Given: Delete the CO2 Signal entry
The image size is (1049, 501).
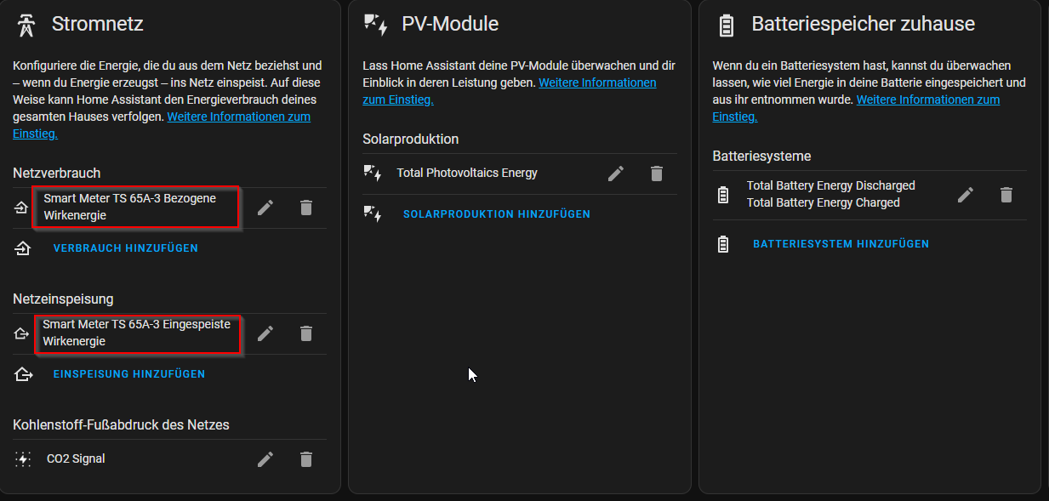Looking at the screenshot, I should tap(306, 459).
